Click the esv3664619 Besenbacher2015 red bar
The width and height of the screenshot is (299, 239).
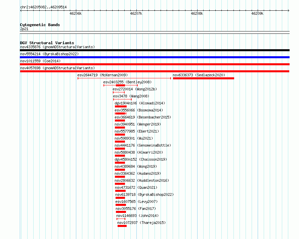point(120,121)
